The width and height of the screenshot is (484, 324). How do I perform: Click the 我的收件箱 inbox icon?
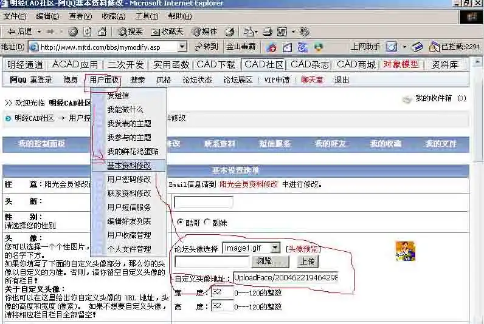[x=407, y=99]
